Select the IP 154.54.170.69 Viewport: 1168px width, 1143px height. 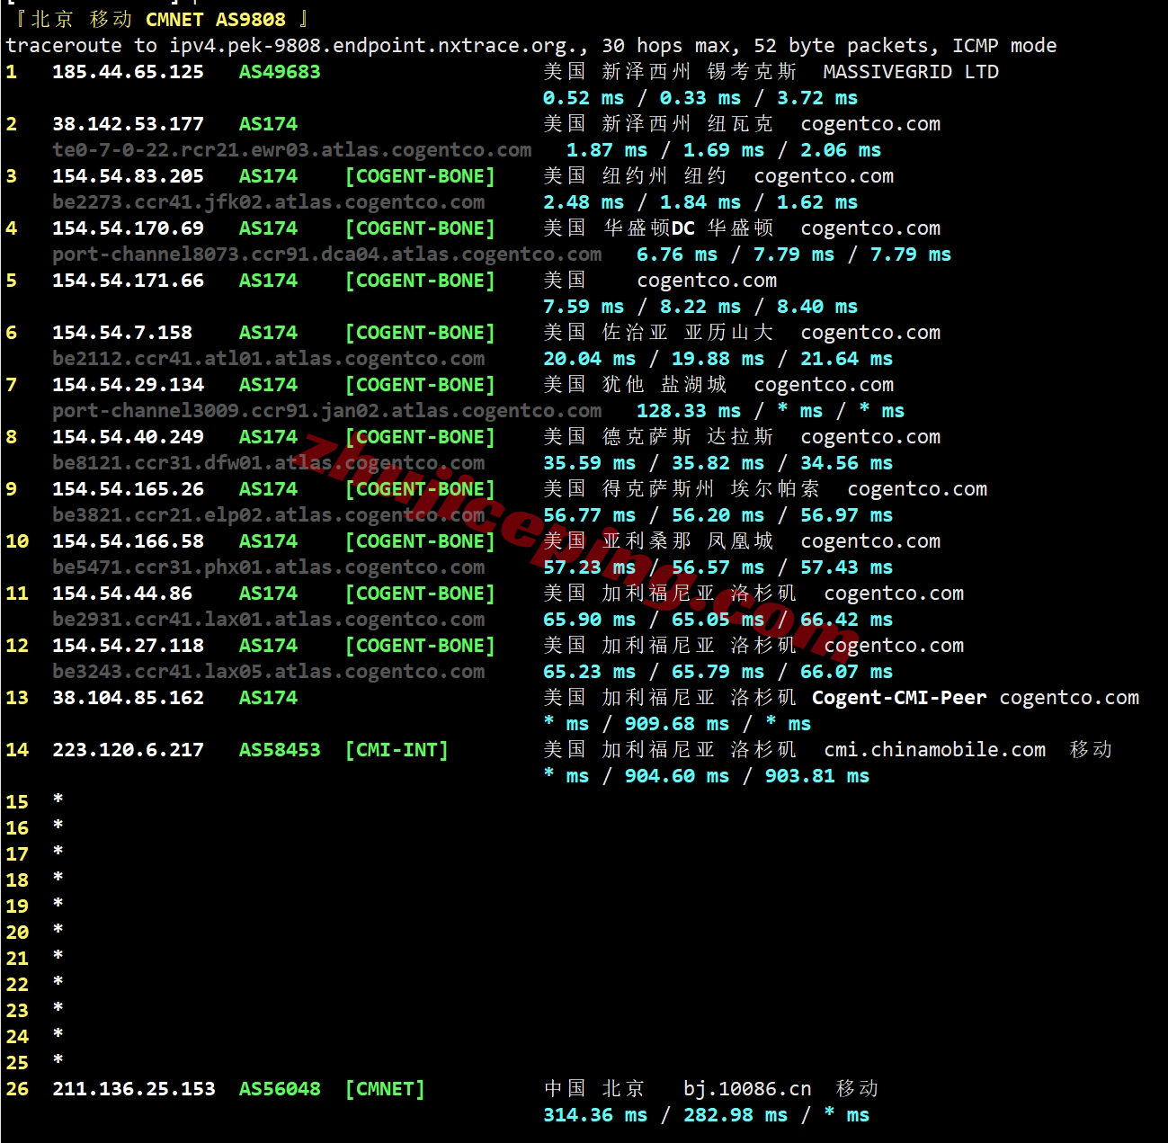coord(128,228)
